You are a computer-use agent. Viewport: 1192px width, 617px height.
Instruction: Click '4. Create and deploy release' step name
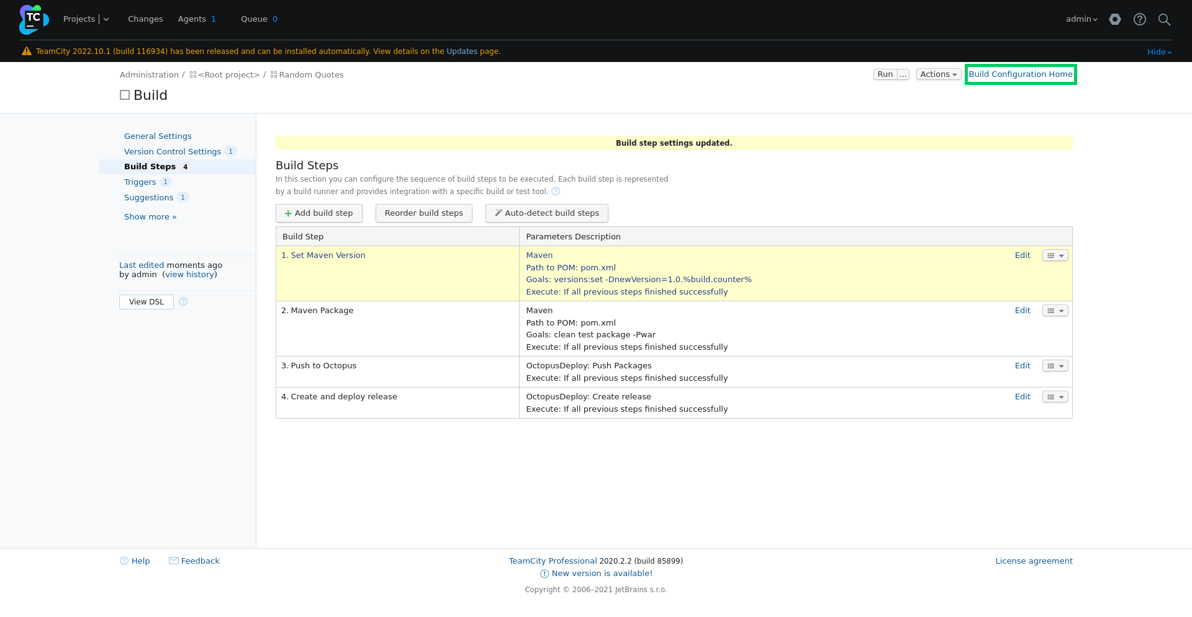[339, 397]
